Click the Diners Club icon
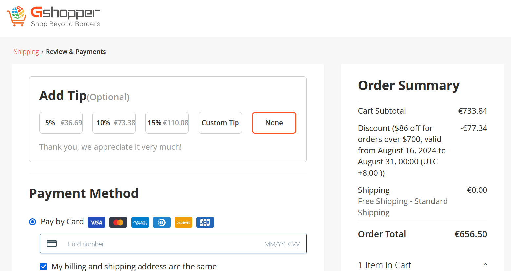This screenshot has width=511, height=271. (162, 223)
